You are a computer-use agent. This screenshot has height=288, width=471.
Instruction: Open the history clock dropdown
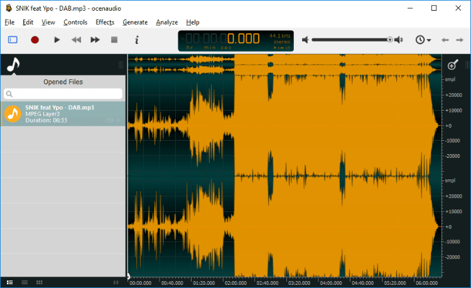pos(423,40)
